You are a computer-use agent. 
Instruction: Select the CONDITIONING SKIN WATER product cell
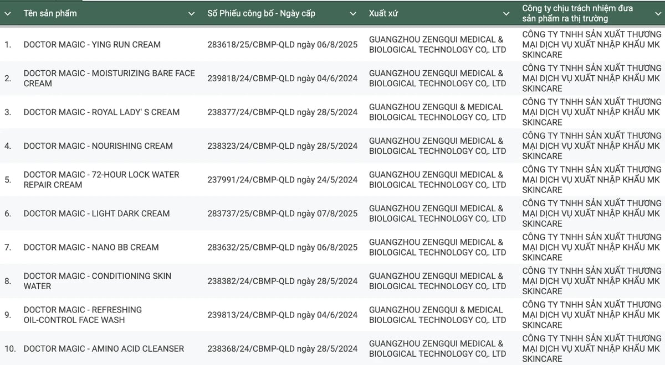(97, 280)
